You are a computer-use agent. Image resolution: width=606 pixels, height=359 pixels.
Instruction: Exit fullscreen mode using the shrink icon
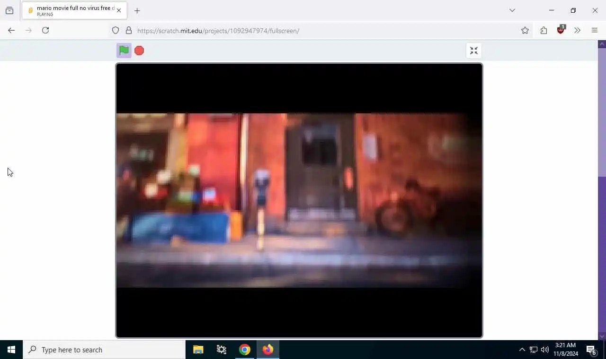[474, 51]
